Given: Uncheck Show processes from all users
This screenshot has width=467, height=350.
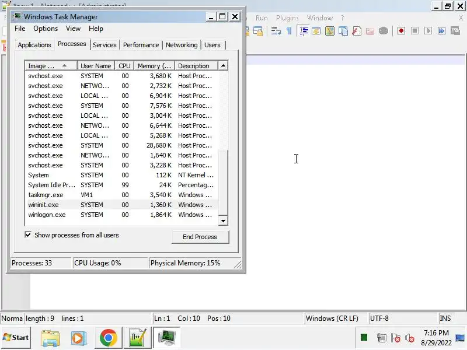Looking at the screenshot, I should point(28,235).
